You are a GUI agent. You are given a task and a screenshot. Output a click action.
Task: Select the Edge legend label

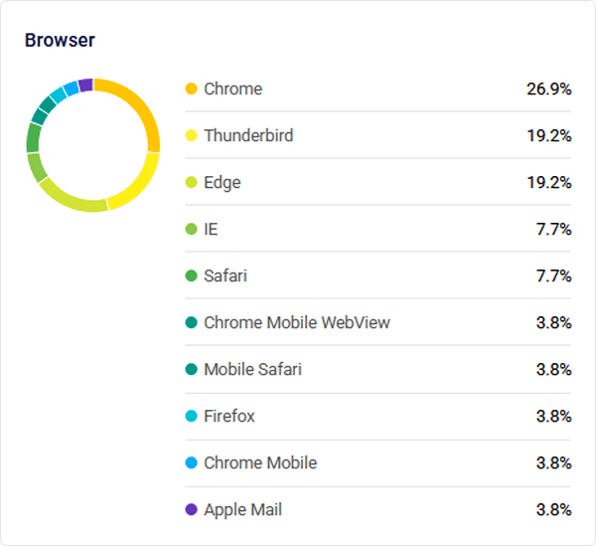click(x=222, y=182)
